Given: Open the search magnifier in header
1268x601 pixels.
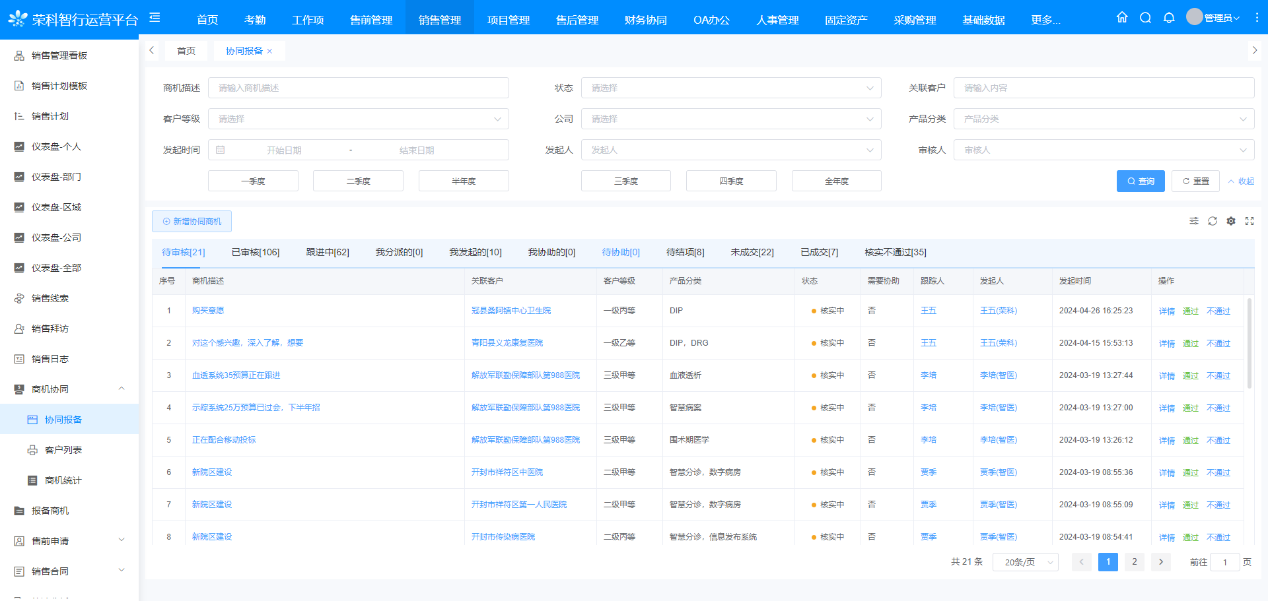Looking at the screenshot, I should [1146, 18].
